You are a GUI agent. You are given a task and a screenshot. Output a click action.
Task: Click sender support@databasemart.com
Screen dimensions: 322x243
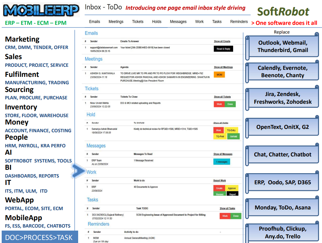click(x=104, y=47)
